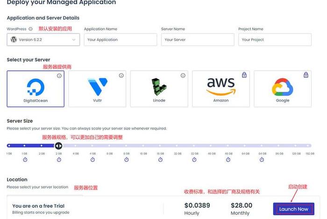Click the lock icon on Google card

pyautogui.click(x=306, y=75)
